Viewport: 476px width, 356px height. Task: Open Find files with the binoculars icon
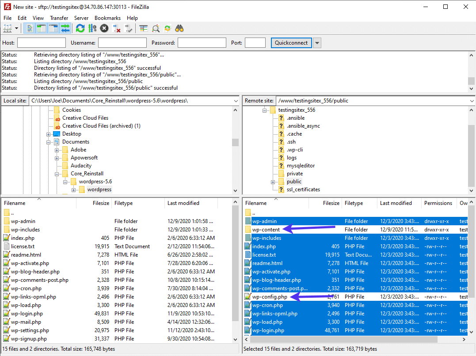pyautogui.click(x=179, y=28)
